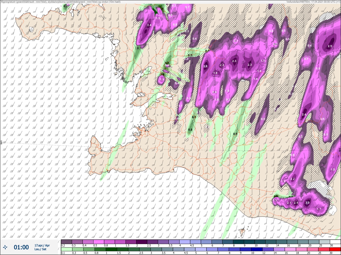341x255 pixels.
Task: Click the 0.2 tick label of the upper scale
Action: tap(63, 245)
